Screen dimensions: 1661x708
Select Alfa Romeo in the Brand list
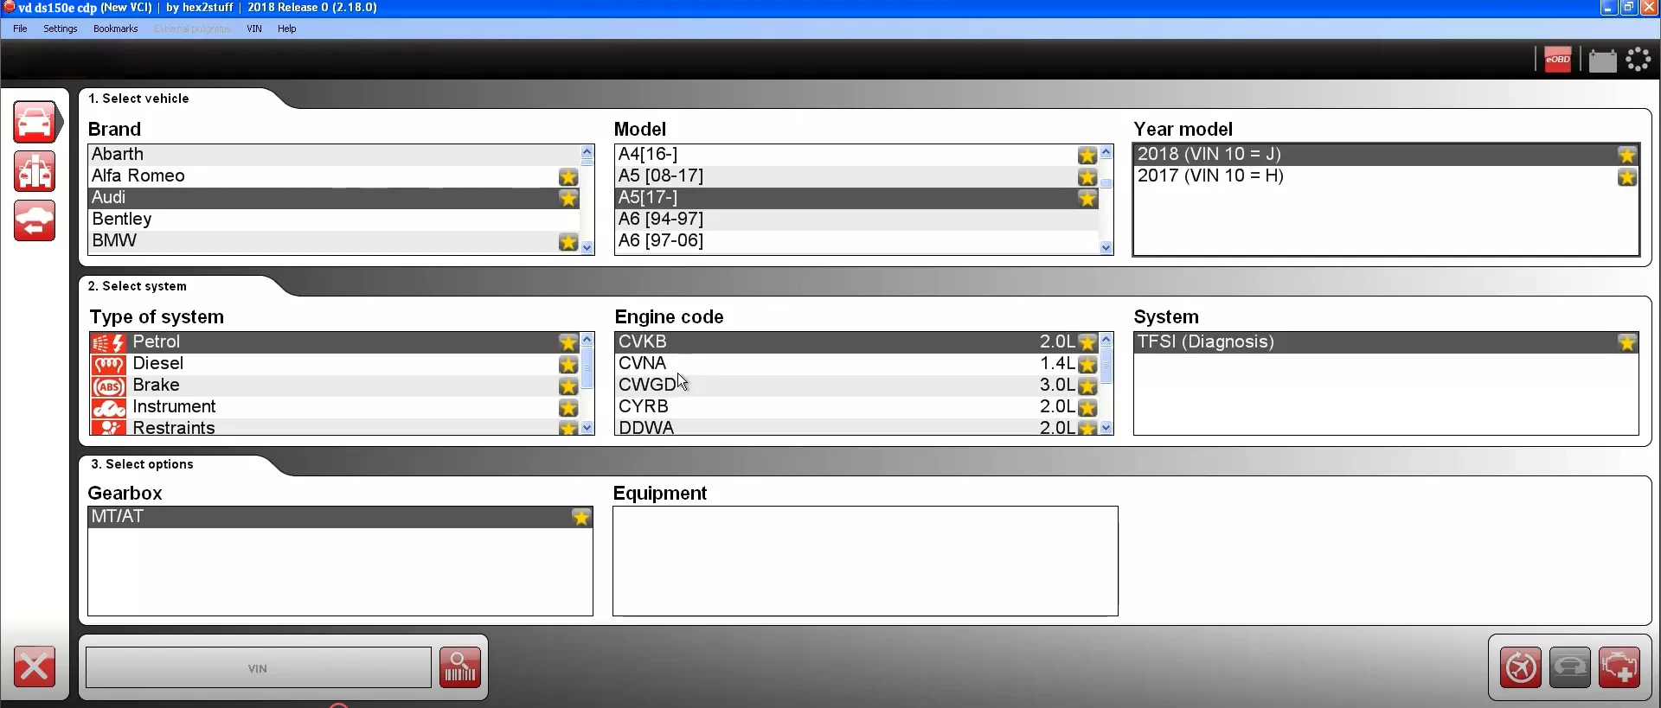(x=334, y=176)
